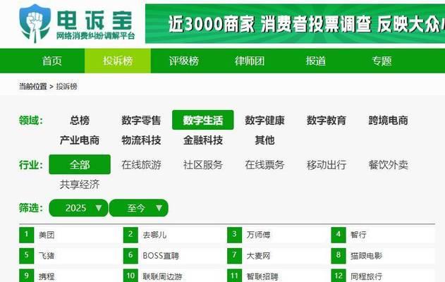Filter by 餐饮外卖 industry

(x=389, y=165)
